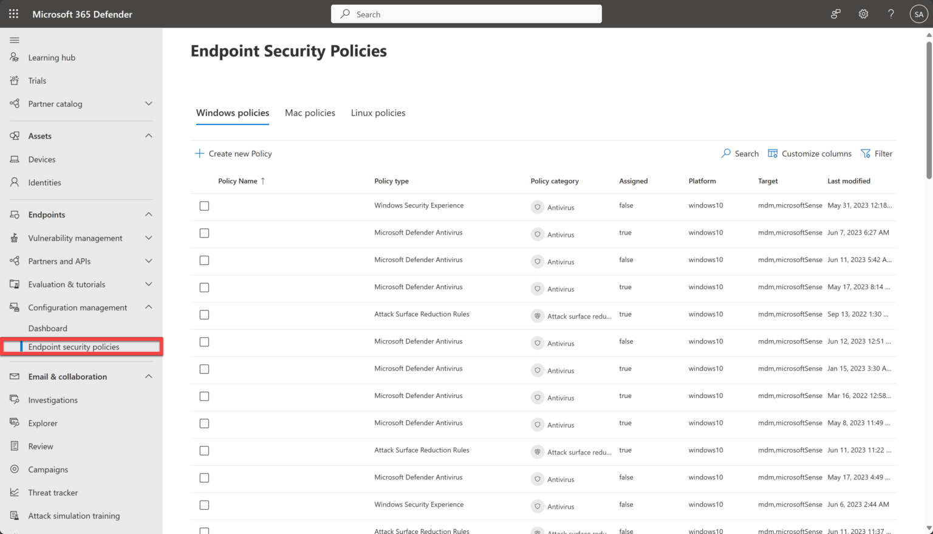Click Create new Policy
Image resolution: width=933 pixels, height=534 pixels.
pyautogui.click(x=233, y=154)
